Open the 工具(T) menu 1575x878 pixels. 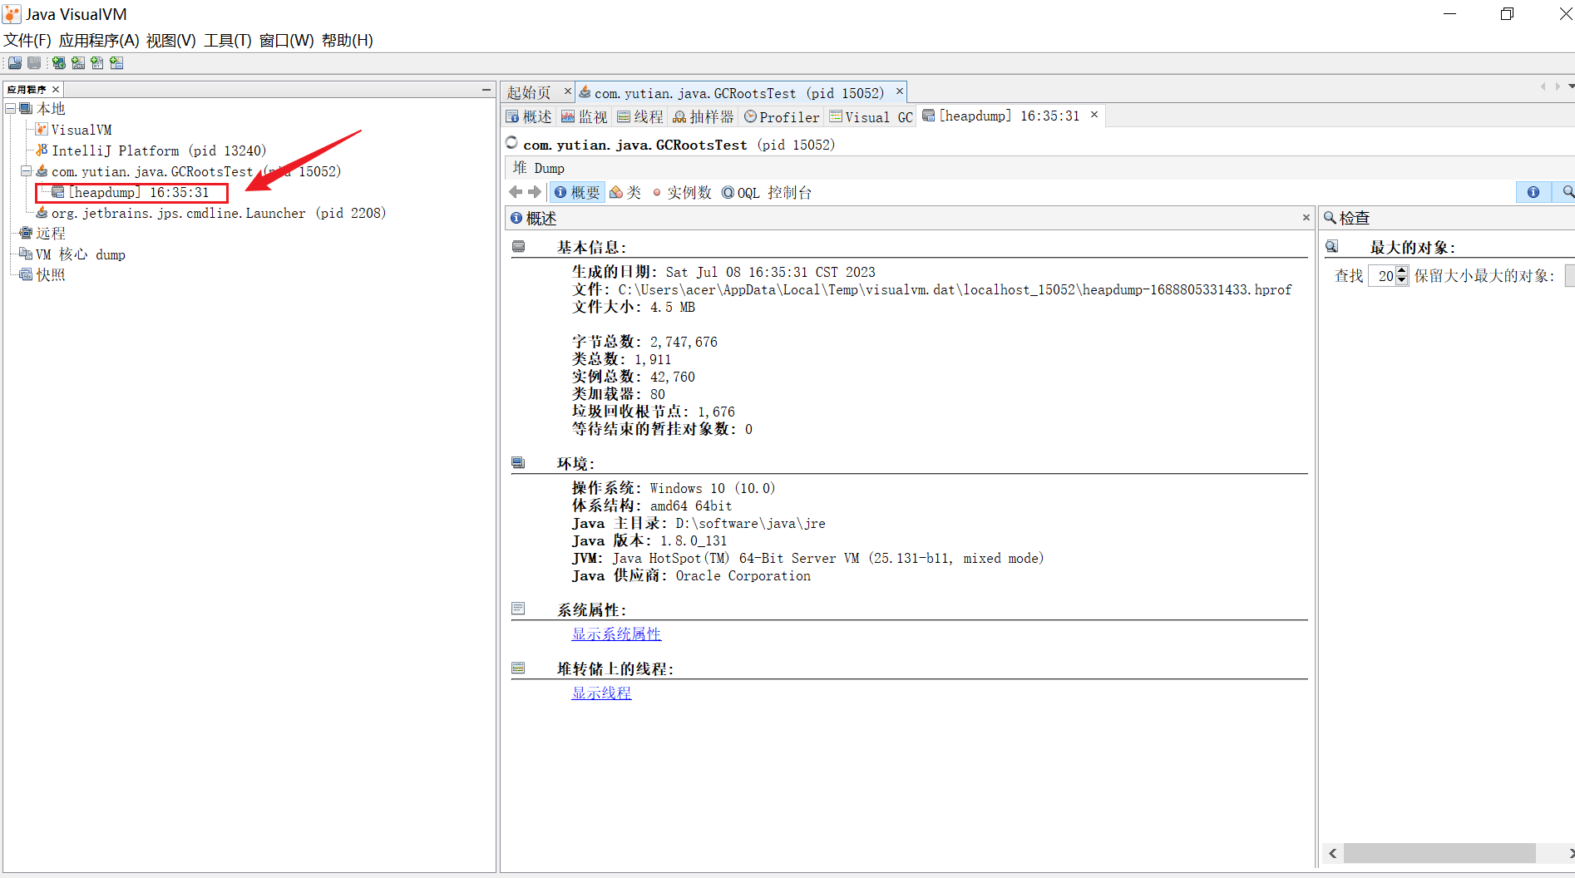(227, 40)
